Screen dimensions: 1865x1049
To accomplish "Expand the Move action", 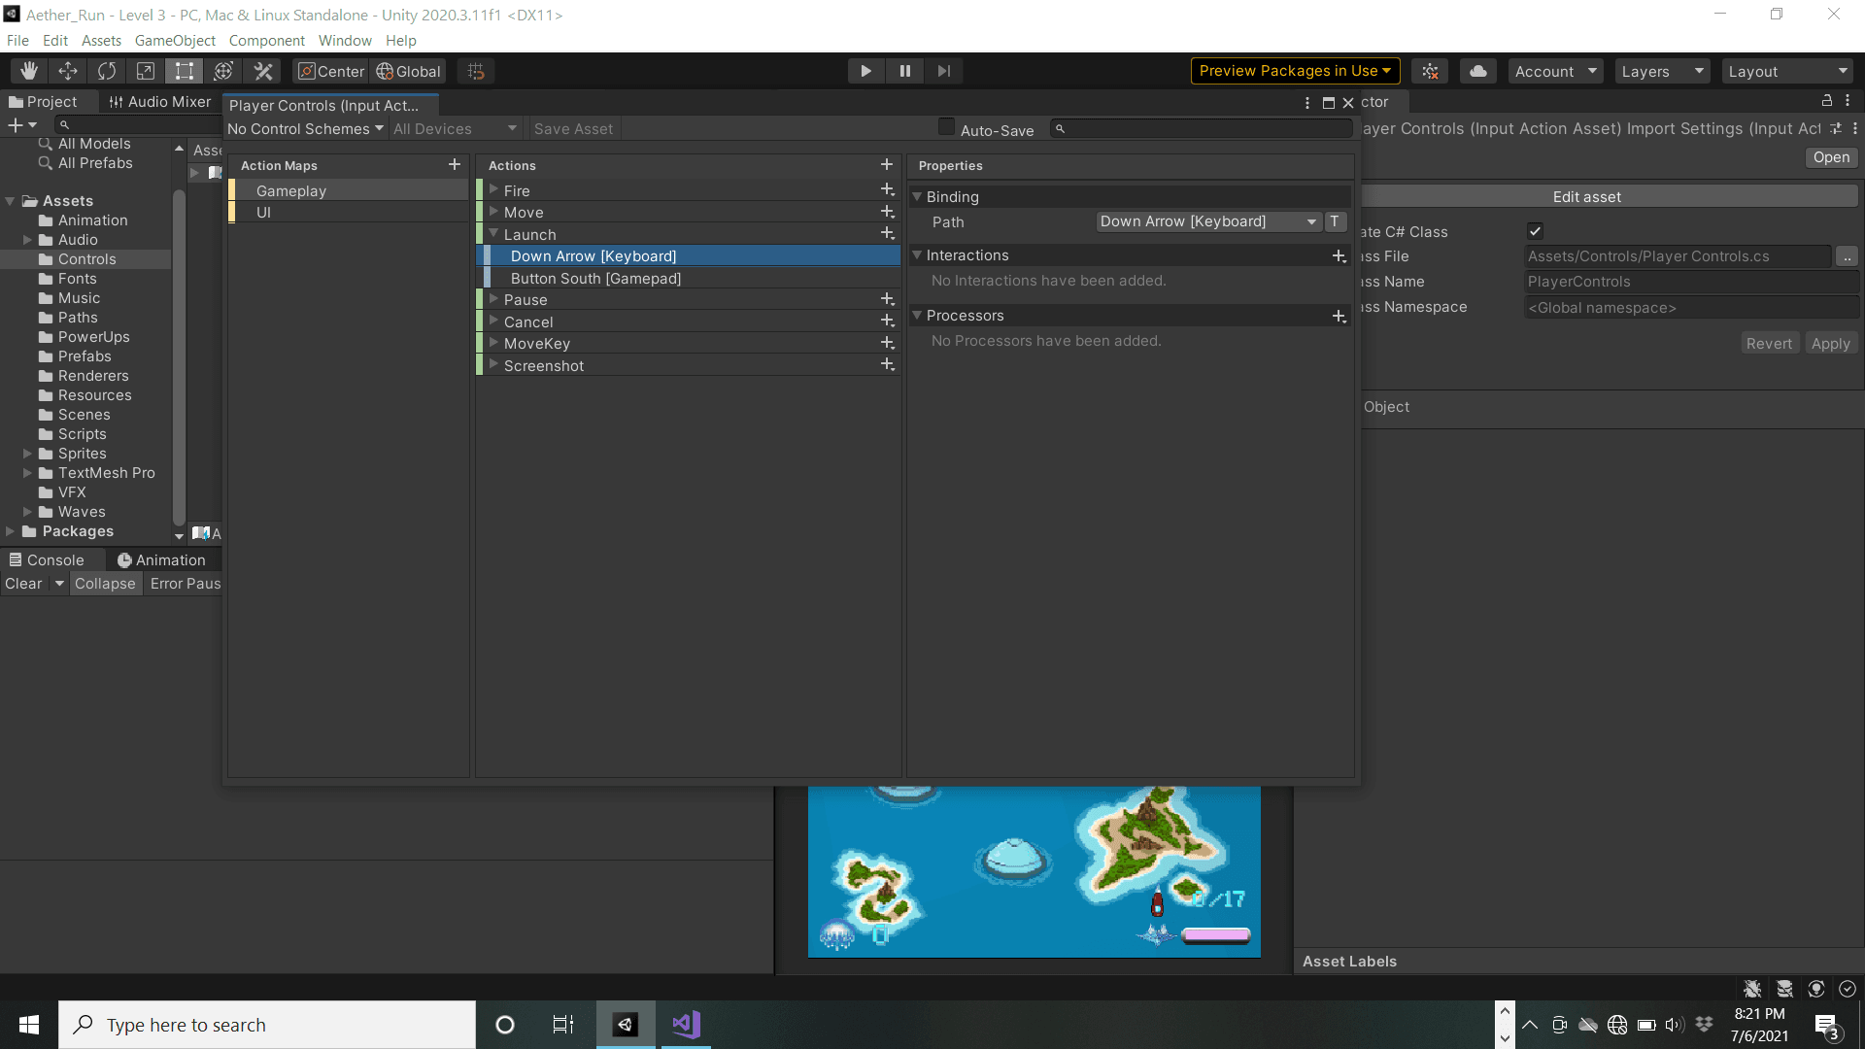I will (493, 212).
